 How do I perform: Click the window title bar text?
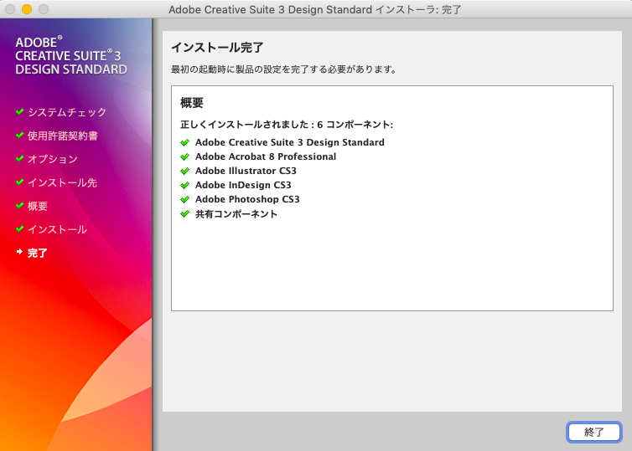[315, 9]
